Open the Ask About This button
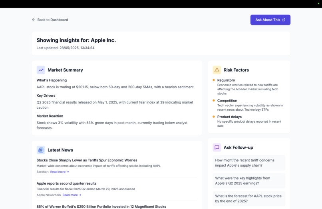The height and width of the screenshot is (209, 322). click(x=270, y=20)
